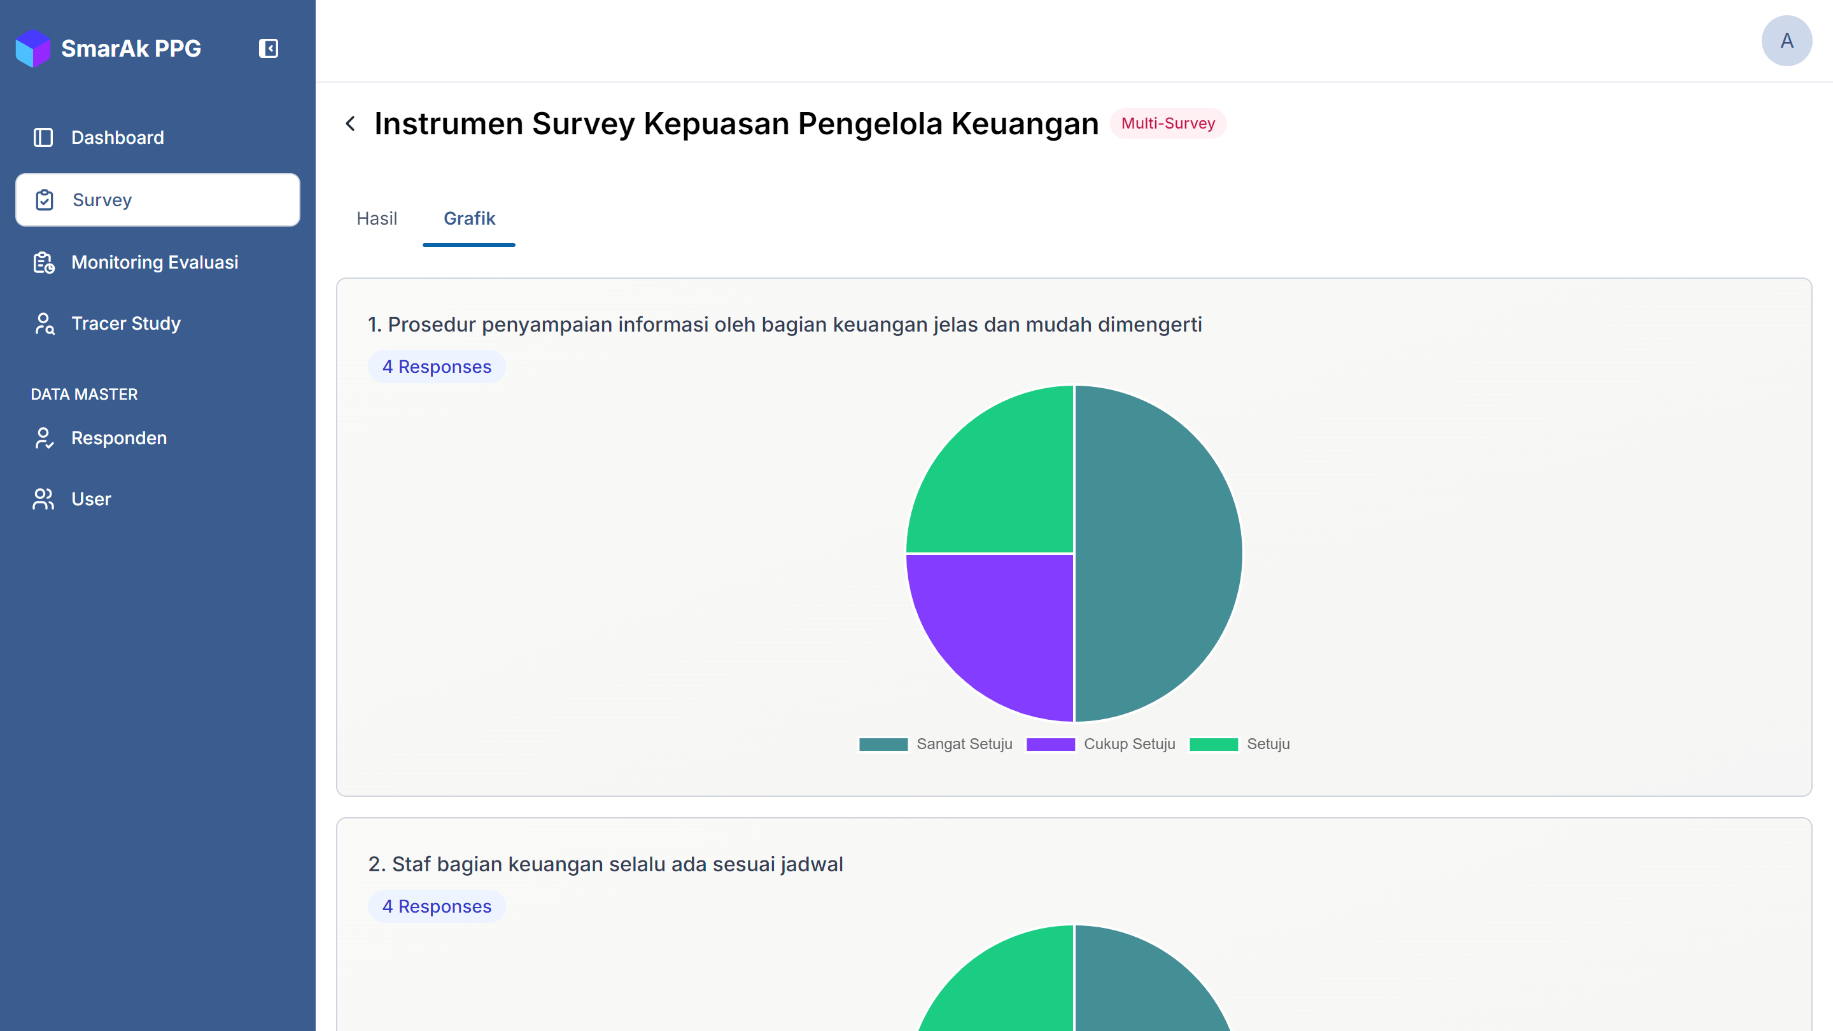Click the SmarAk PPG brand title

point(131,48)
